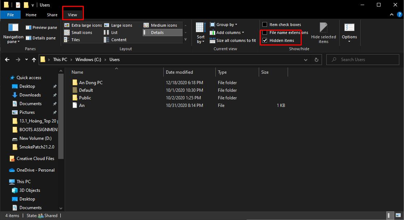The width and height of the screenshot is (404, 220).
Task: Select the Details layout
Action: pos(162,33)
